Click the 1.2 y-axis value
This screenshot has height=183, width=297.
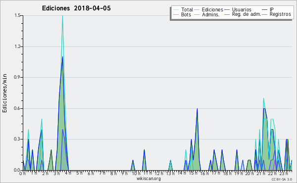coord(17,46)
